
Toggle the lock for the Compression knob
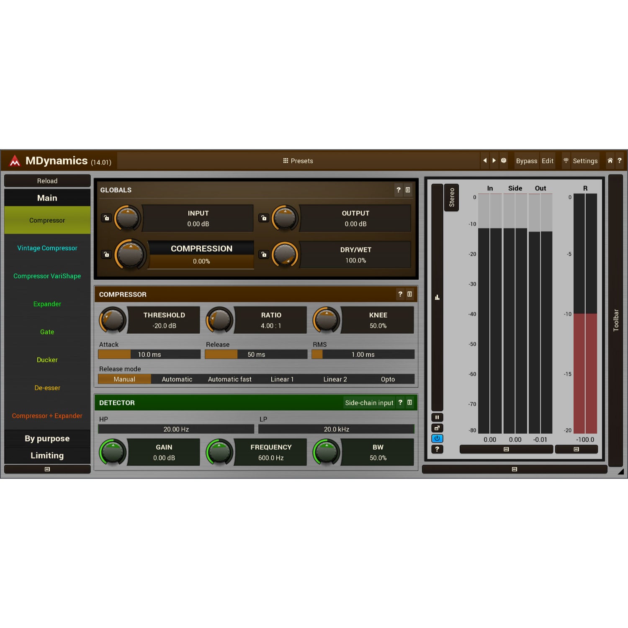coord(106,255)
